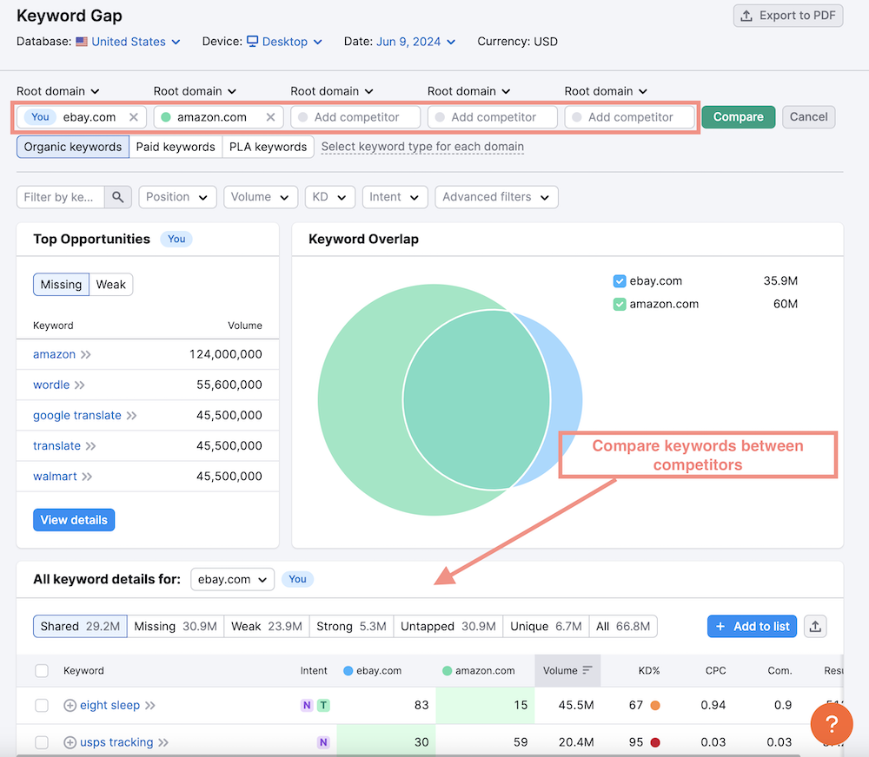
Task: Click the green amazon.com circle in Venn diagram
Action: click(356, 399)
